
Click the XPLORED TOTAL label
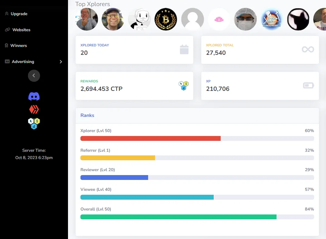220,45
